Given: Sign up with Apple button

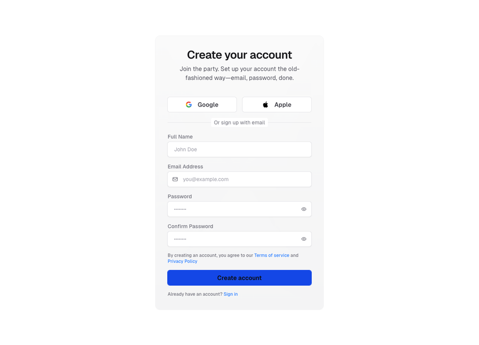Looking at the screenshot, I should point(277,105).
